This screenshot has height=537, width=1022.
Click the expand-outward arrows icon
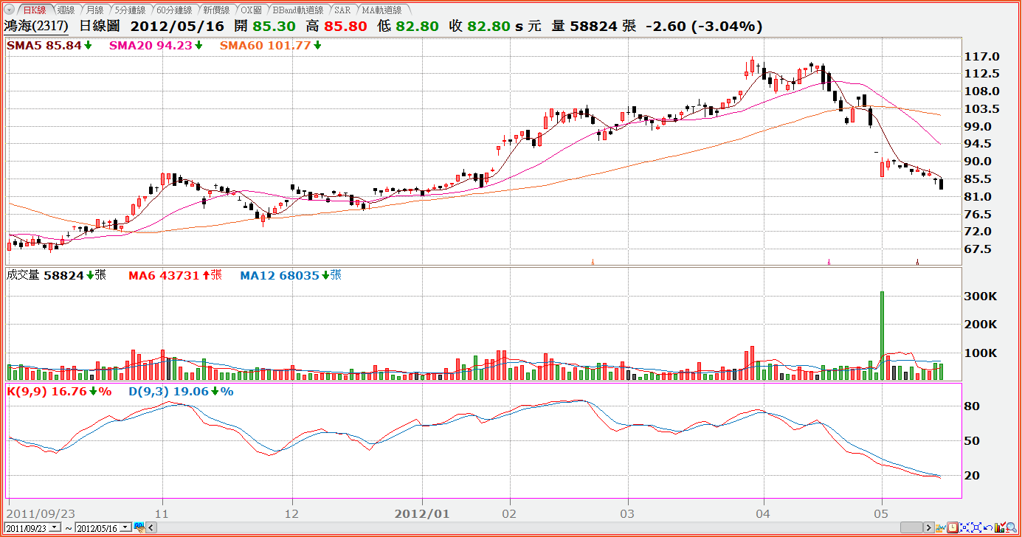point(977,527)
